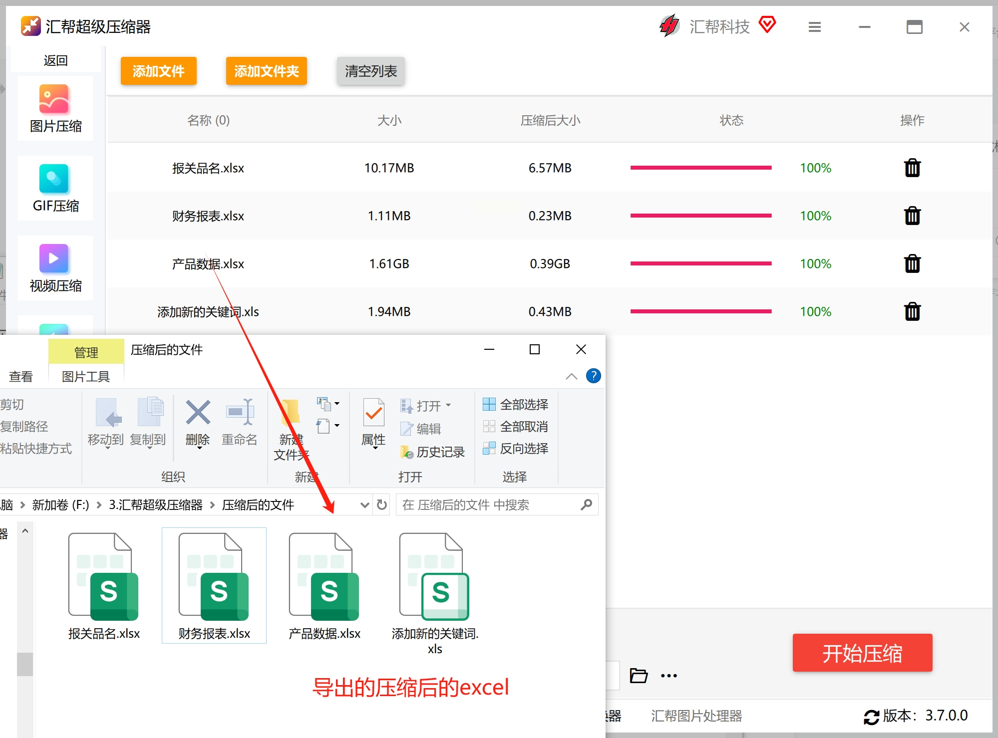The image size is (998, 738).
Task: Open the 查看 ribbon tab
Action: [21, 377]
